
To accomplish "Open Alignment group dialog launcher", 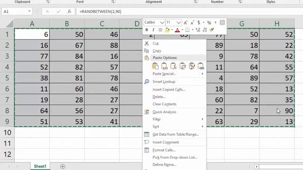I will (x=196, y=2).
